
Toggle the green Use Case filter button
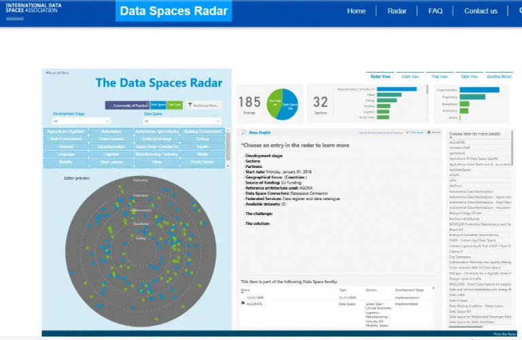[175, 105]
